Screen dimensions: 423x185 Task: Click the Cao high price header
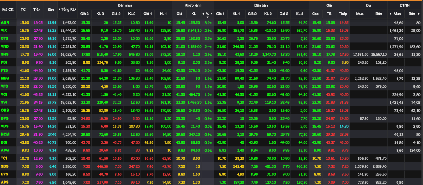point(315,14)
